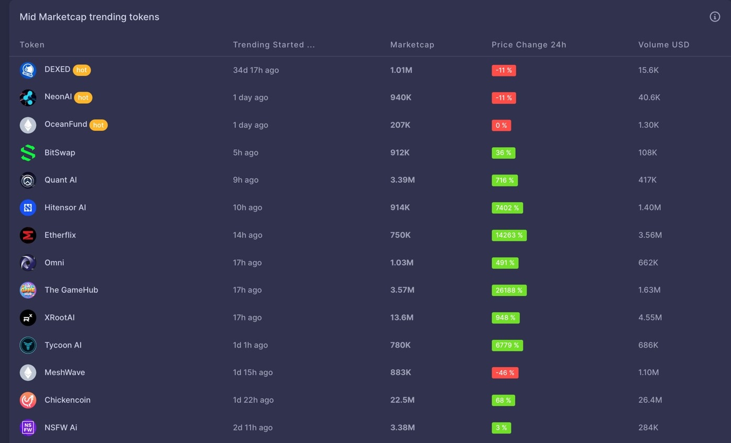
Task: Open the Quant AI token link
Action: [x=60, y=180]
